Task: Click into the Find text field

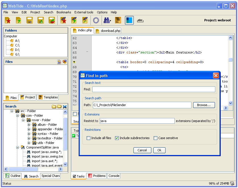Action: click(154, 89)
